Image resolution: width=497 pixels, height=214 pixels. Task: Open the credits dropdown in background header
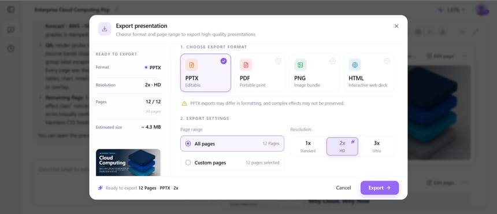452,10
